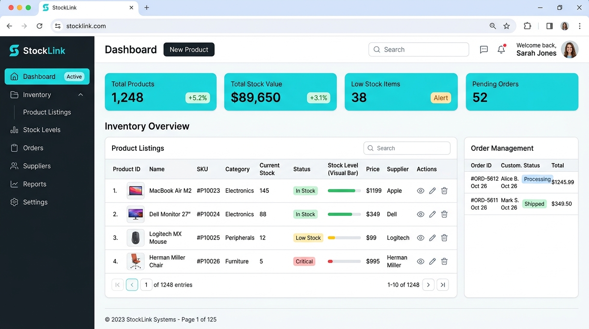Viewport: 589px width, 329px height.
Task: Open a new browser tab
Action: [x=146, y=8]
